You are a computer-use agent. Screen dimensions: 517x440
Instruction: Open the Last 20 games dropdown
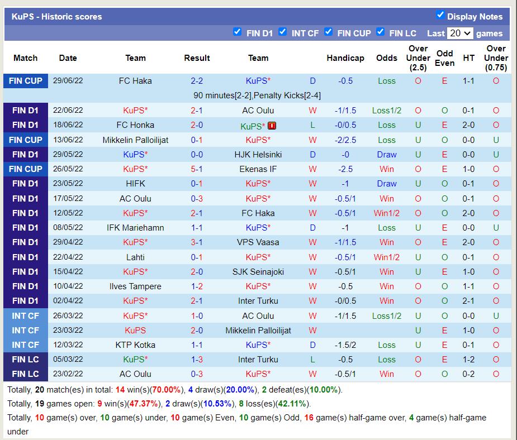click(460, 33)
